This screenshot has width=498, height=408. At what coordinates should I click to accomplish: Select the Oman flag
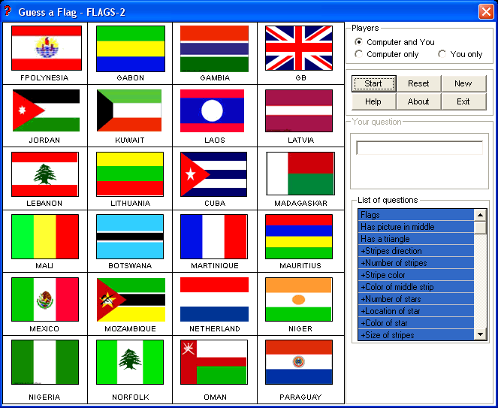tap(213, 362)
